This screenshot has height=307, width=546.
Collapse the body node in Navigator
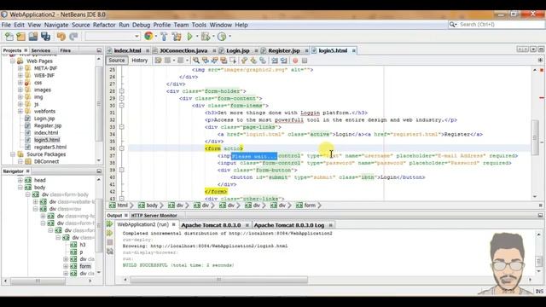[x=20, y=188]
